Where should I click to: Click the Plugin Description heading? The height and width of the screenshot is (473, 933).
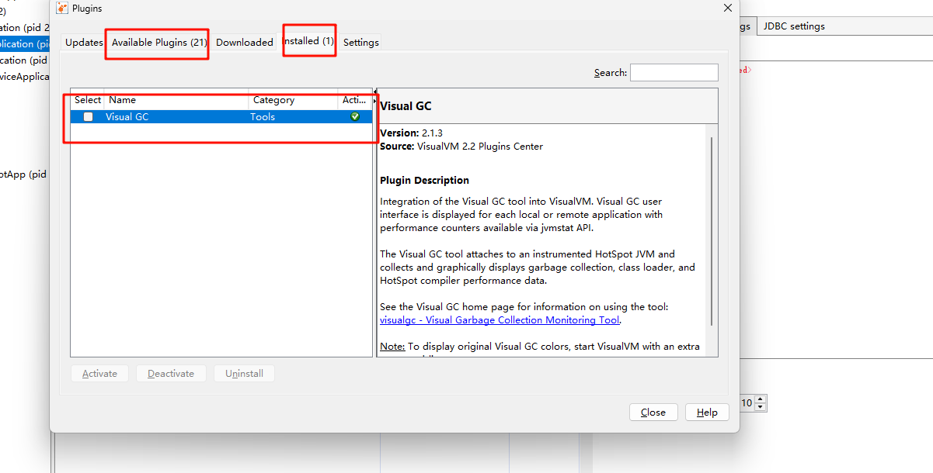(x=424, y=181)
